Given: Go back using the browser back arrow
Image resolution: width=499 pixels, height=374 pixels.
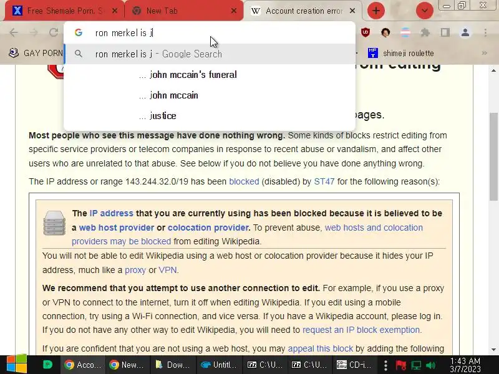Looking at the screenshot, I should [14, 32].
